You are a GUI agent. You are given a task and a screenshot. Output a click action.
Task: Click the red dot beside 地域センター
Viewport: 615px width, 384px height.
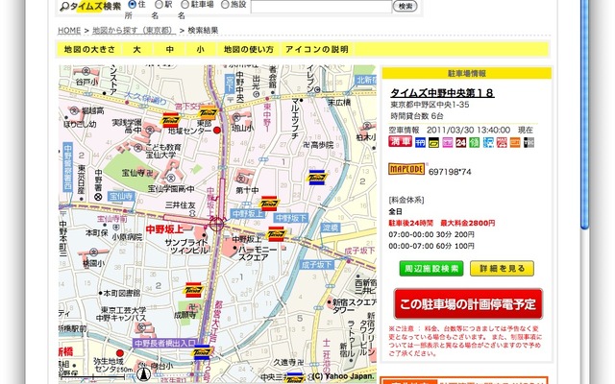(217, 131)
